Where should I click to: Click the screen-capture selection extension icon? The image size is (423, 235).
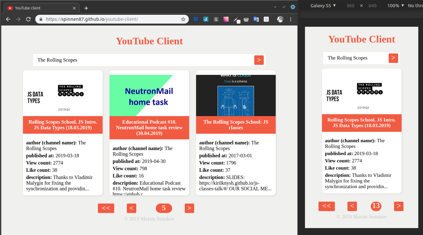266,19
